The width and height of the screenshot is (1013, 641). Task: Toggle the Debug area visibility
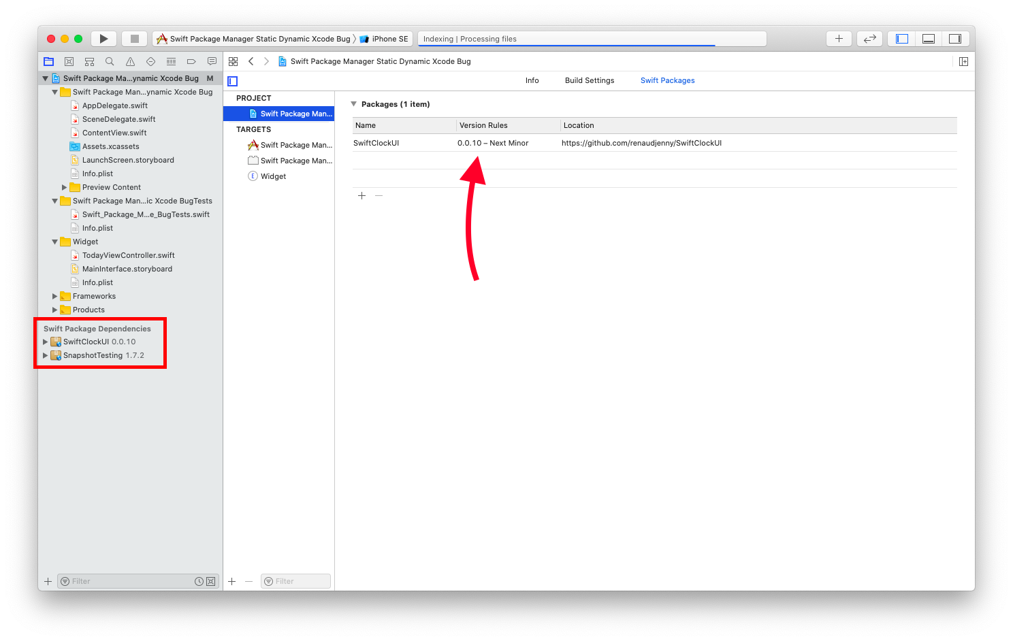929,39
